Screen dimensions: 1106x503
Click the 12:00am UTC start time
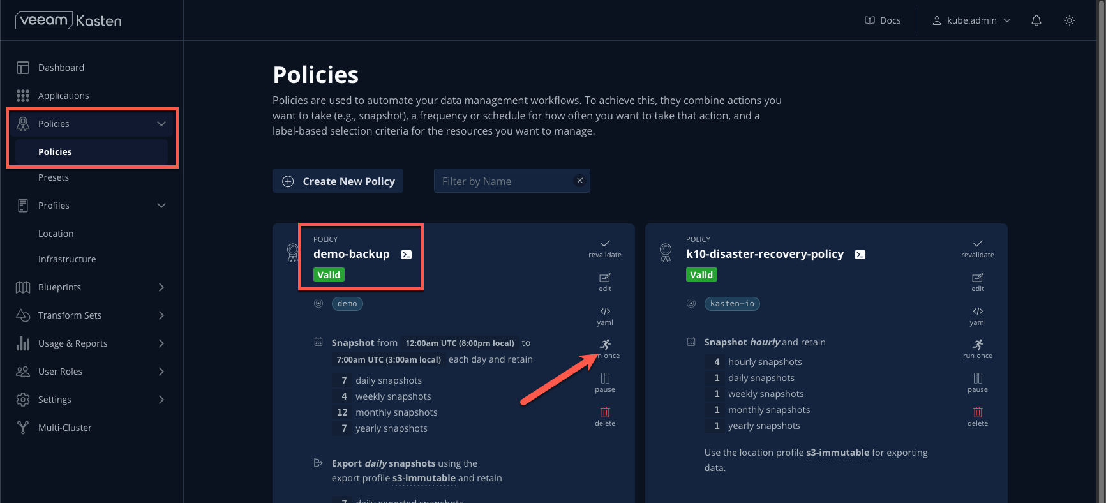[x=460, y=343]
